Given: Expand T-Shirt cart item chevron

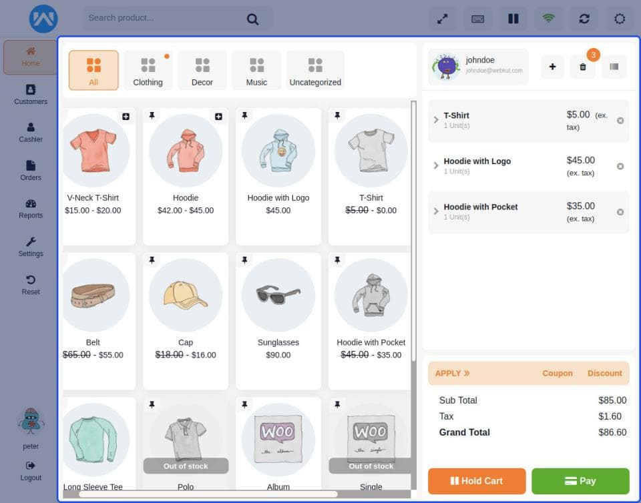Looking at the screenshot, I should pos(436,120).
